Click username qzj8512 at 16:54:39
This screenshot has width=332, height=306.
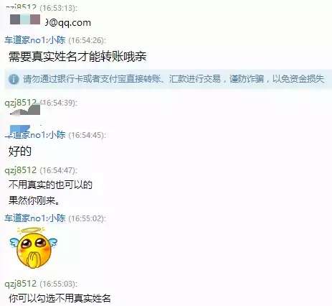pos(21,103)
